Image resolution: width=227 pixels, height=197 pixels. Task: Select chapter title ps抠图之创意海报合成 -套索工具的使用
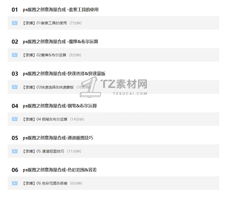pyautogui.click(x=61, y=10)
